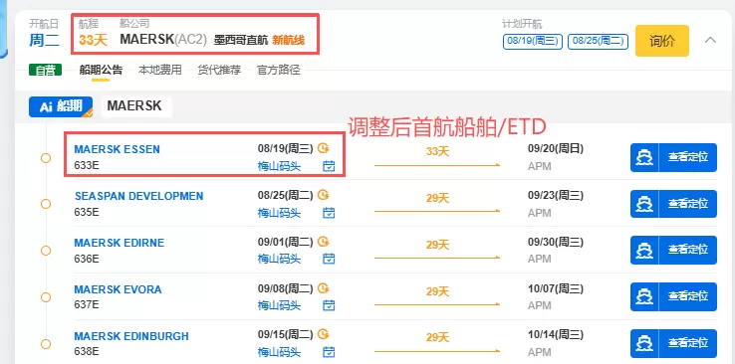Click clock icon next to 09/15(周二)

pos(324,334)
